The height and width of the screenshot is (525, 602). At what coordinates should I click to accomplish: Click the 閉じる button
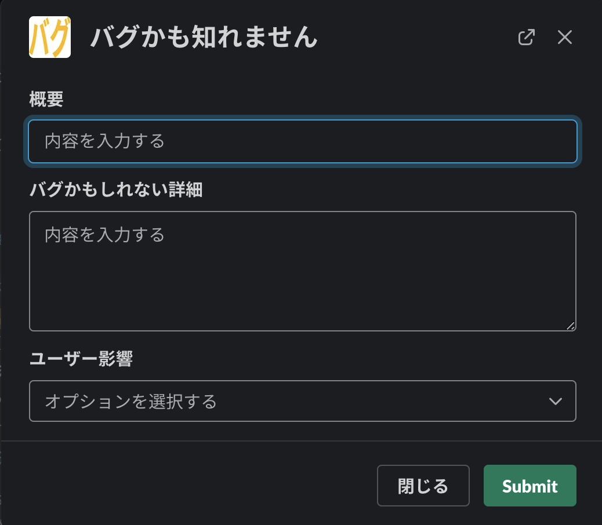(x=423, y=486)
